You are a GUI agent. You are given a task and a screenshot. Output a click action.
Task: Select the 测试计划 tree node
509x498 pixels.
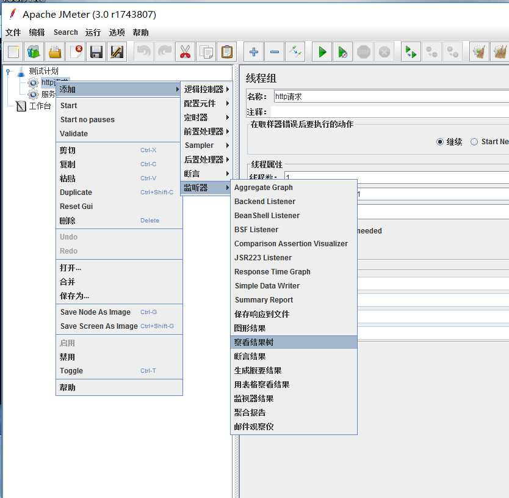(43, 71)
